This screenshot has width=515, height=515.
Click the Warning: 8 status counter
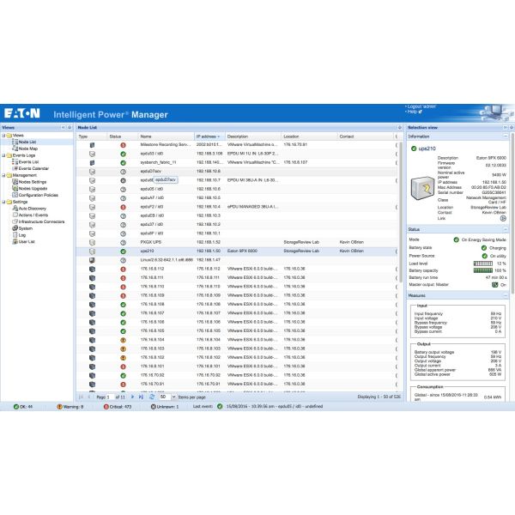[x=70, y=407]
